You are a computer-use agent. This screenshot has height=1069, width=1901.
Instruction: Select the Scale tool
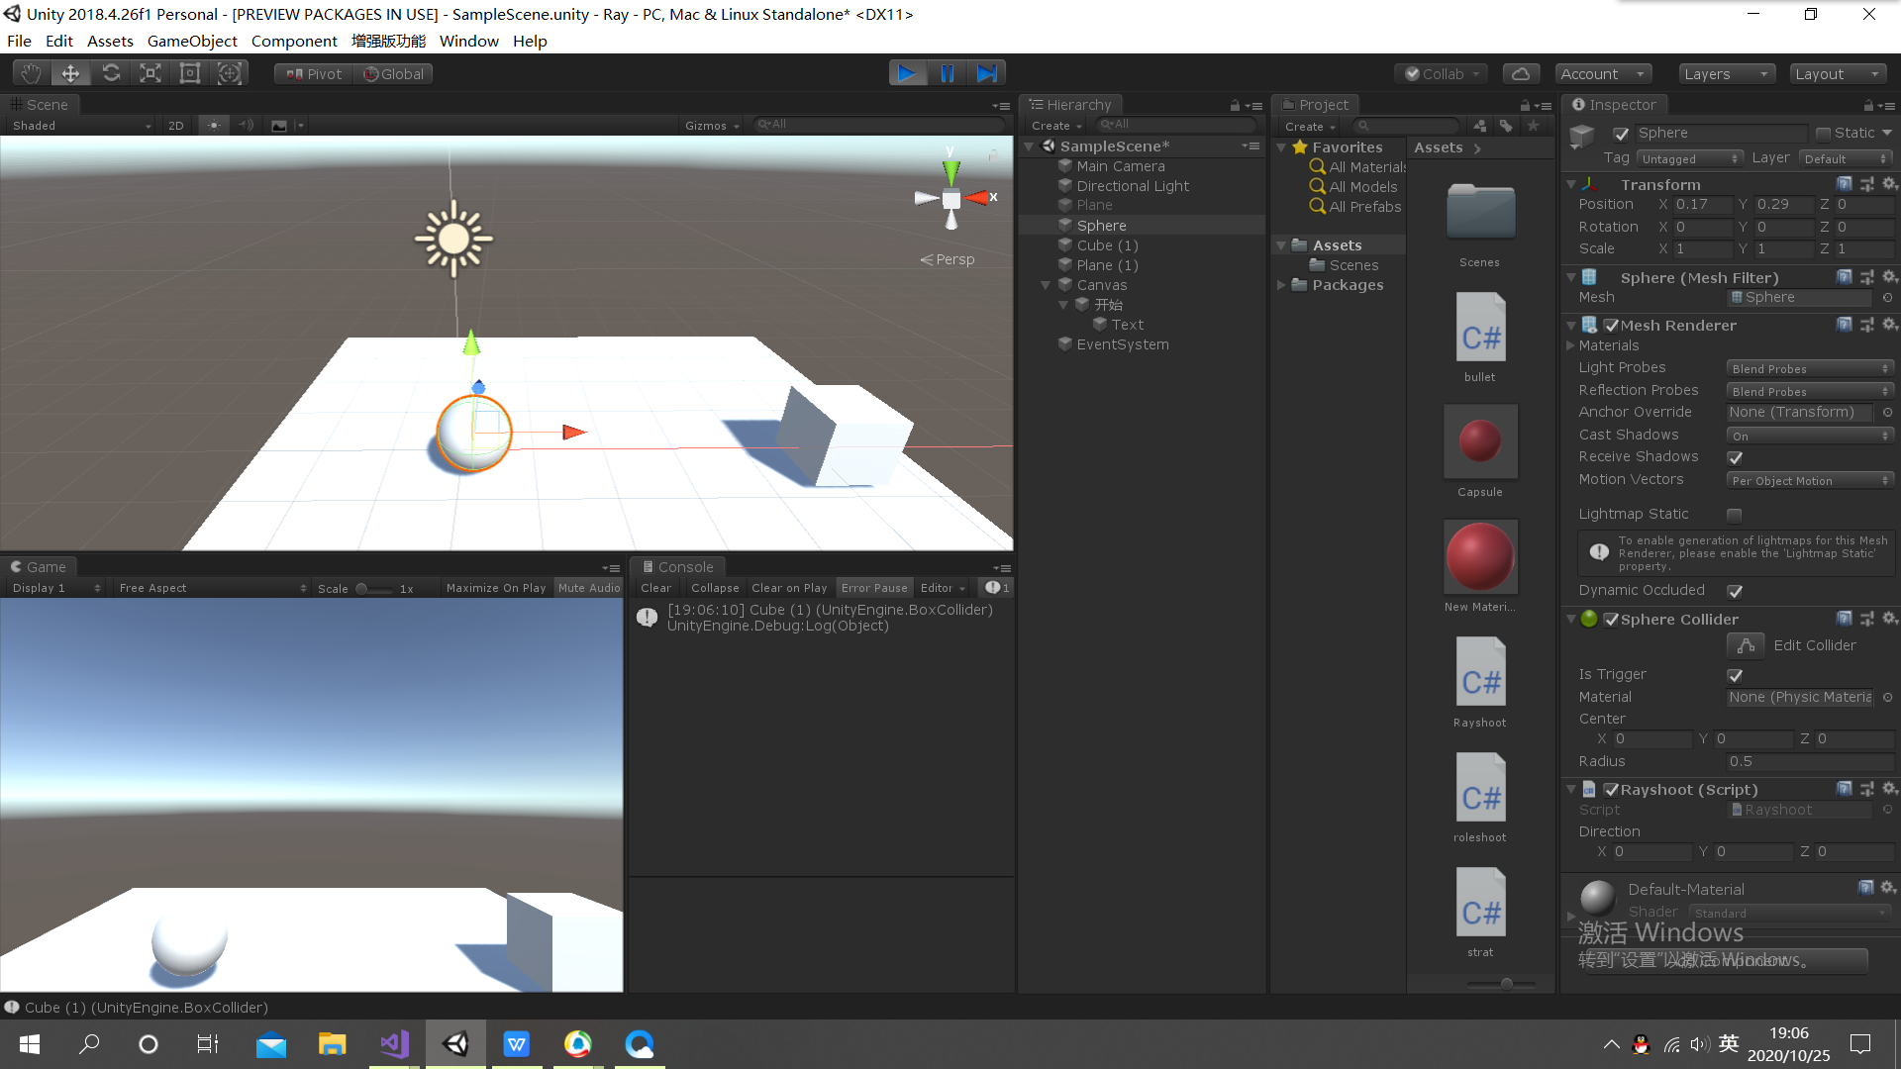pos(150,72)
